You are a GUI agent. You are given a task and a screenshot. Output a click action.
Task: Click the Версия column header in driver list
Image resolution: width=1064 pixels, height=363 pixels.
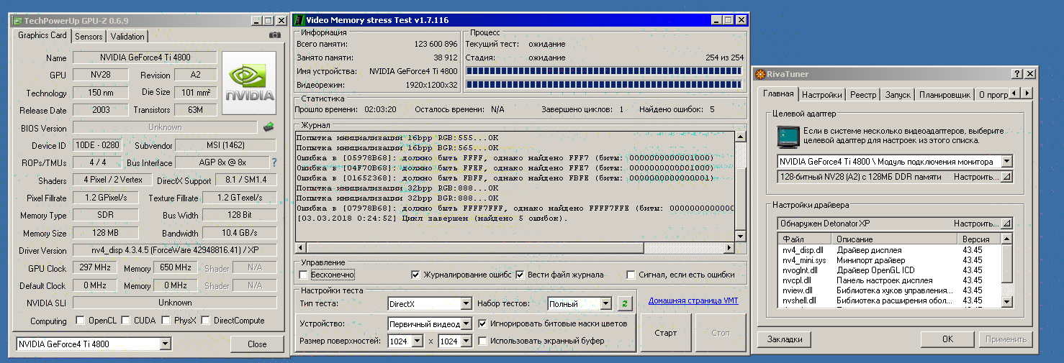[x=979, y=239]
